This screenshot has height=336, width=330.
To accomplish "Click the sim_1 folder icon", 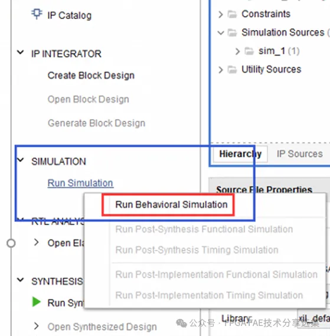I will pos(249,51).
